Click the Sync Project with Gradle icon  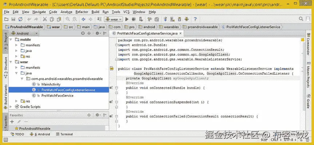click(x=166, y=19)
